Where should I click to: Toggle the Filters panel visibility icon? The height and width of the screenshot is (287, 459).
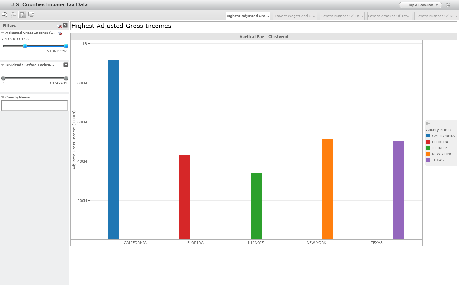point(22,14)
